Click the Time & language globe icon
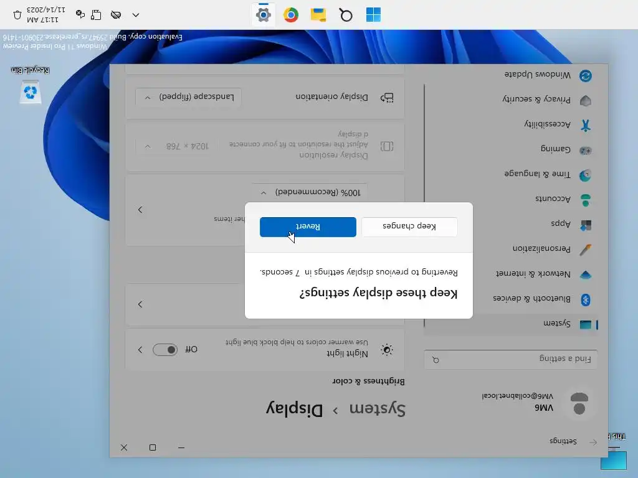This screenshot has width=638, height=478. click(x=586, y=175)
